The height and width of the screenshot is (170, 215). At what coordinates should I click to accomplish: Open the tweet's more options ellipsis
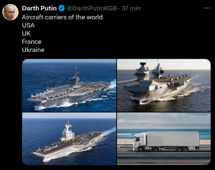[207, 8]
